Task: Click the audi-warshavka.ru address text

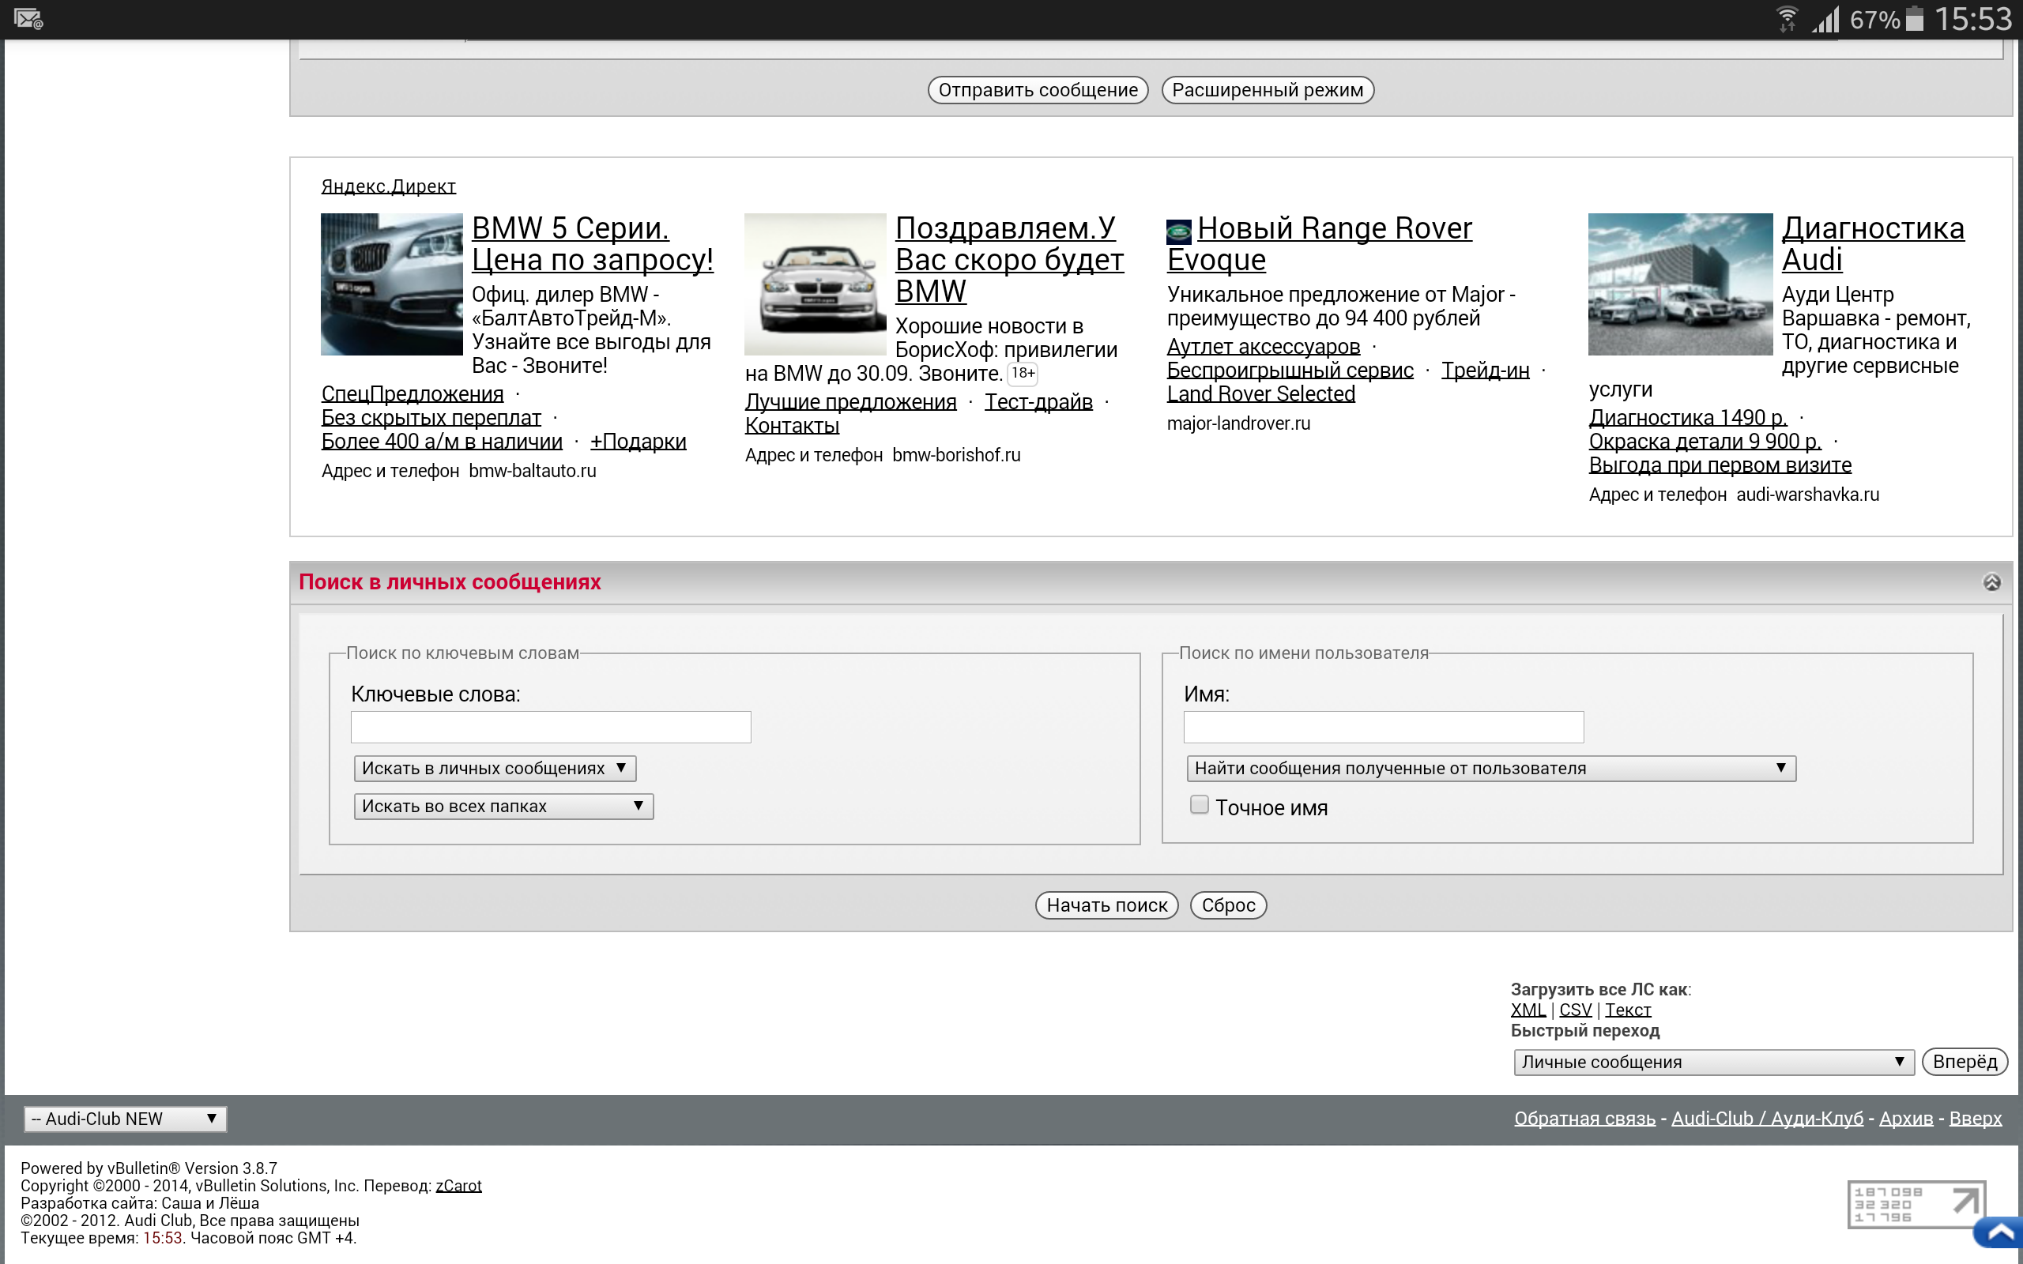Action: 1807,494
